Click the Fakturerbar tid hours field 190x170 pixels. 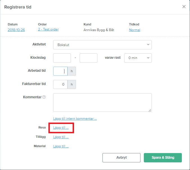(x=60, y=84)
